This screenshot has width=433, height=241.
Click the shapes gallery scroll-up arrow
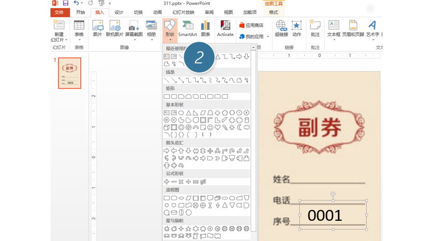click(x=253, y=48)
